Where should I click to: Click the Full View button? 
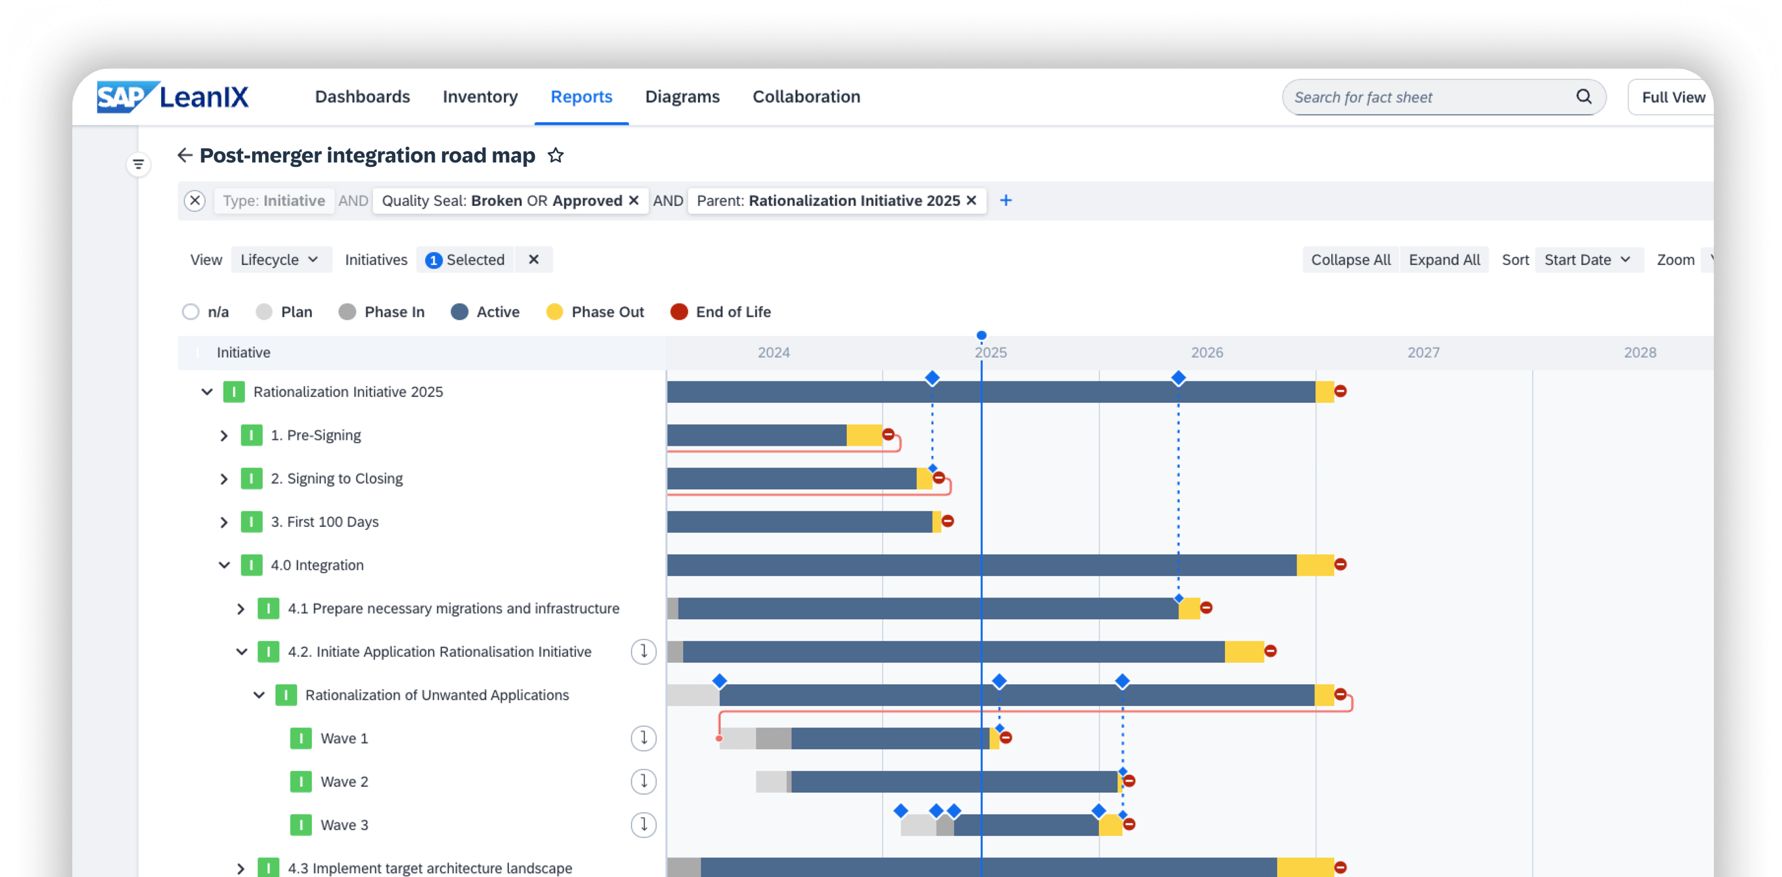point(1673,97)
